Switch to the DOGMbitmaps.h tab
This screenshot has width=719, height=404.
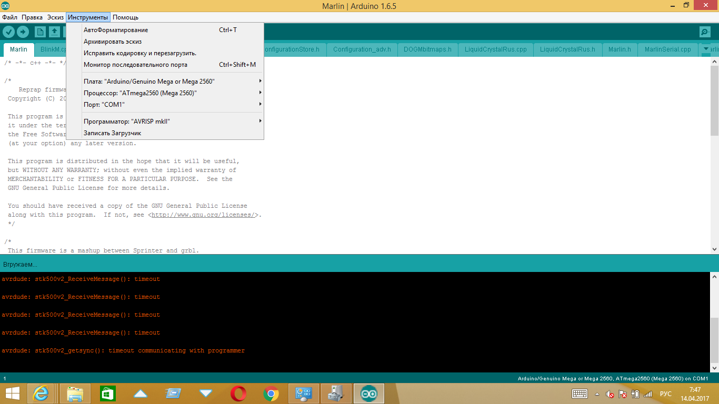coord(427,49)
